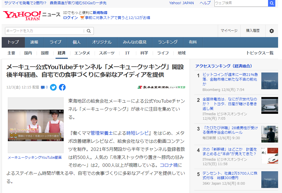Select the 経済 category

coord(61,53)
